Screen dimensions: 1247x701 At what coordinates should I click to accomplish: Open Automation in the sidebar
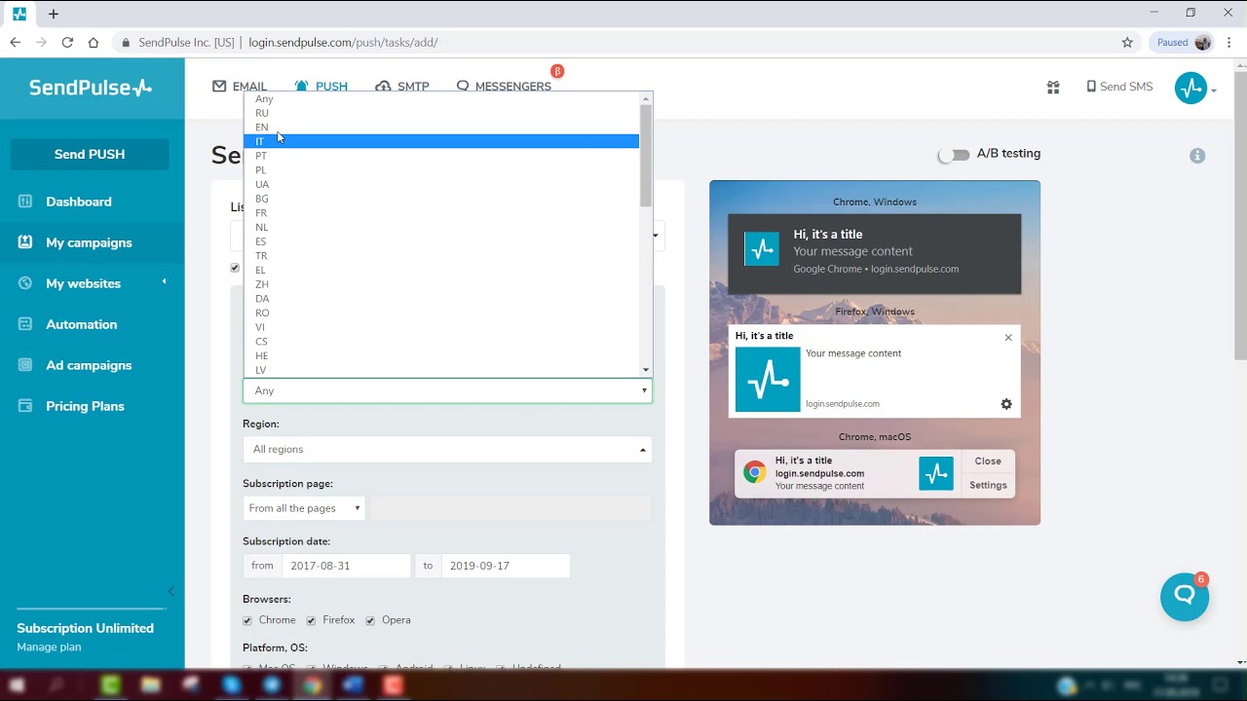coord(81,324)
